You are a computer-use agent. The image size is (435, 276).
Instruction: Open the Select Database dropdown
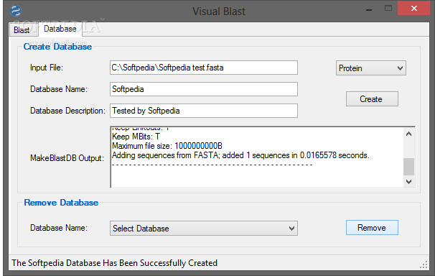(x=204, y=229)
